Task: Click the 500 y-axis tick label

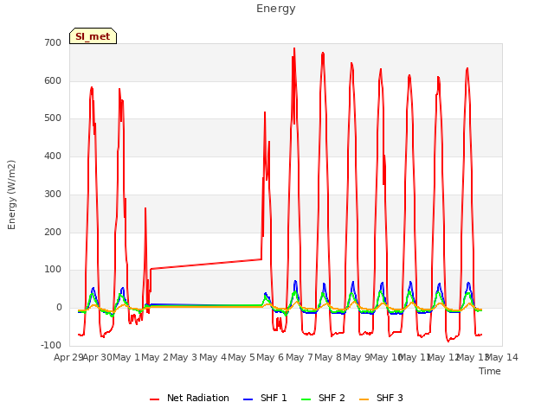Action: (x=53, y=118)
